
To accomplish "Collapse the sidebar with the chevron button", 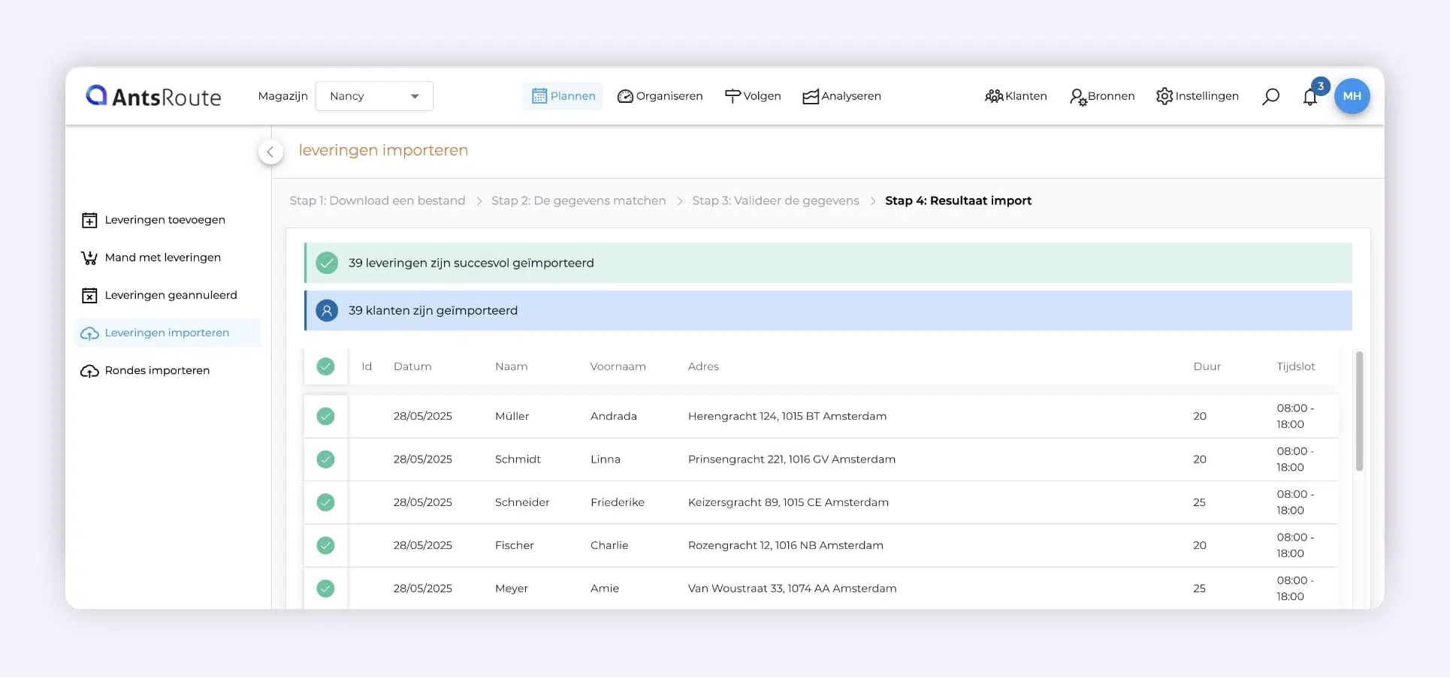I will tap(270, 152).
